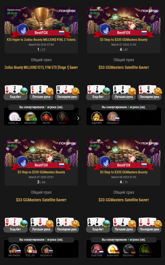Open Бэд-бит with A 7 clubs hand
Image resolution: width=165 pixels, height=265 pixels.
tap(98, 225)
